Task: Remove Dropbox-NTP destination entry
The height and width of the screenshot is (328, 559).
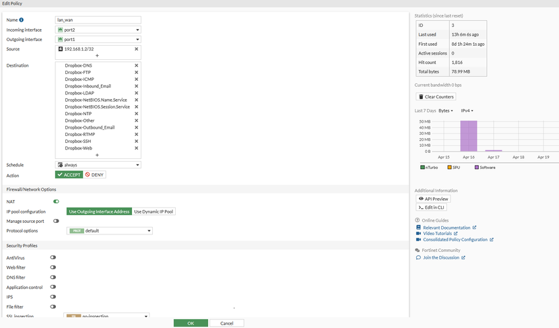Action: 136,114
